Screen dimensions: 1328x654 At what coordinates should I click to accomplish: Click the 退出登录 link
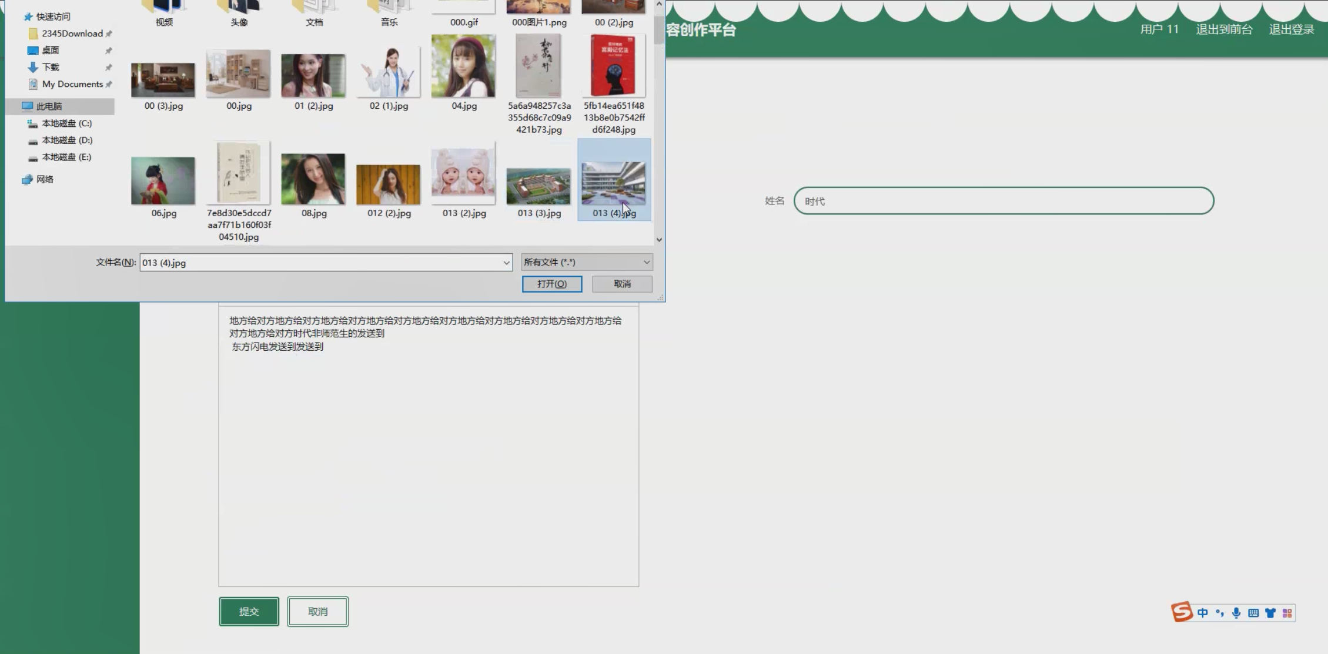pos(1292,29)
